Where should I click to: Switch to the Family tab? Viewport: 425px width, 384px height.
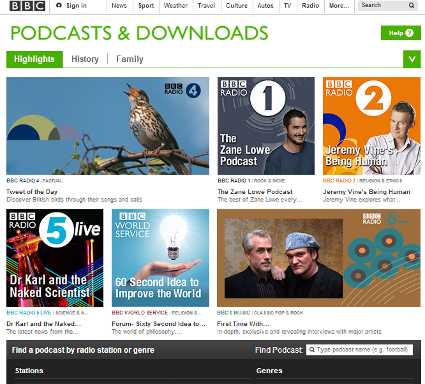(x=130, y=59)
